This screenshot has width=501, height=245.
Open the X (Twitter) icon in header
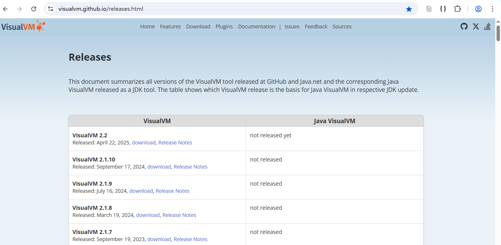[476, 26]
